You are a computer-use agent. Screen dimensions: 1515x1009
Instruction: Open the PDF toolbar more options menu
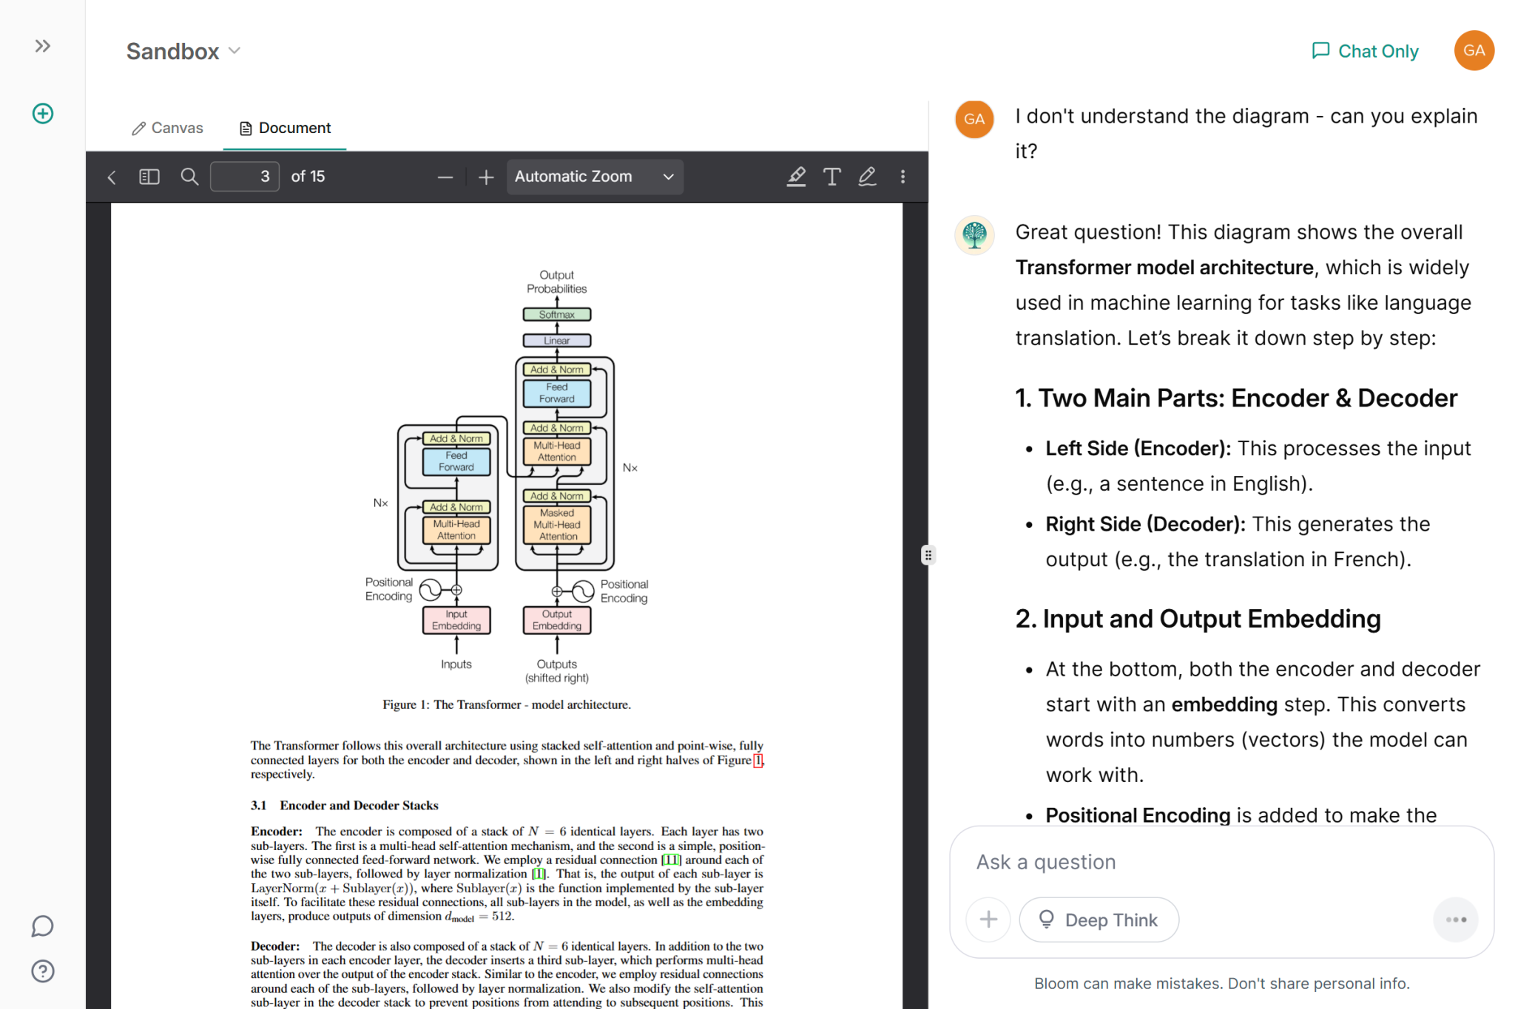point(902,177)
